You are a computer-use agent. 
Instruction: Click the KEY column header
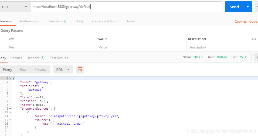pos(11,39)
